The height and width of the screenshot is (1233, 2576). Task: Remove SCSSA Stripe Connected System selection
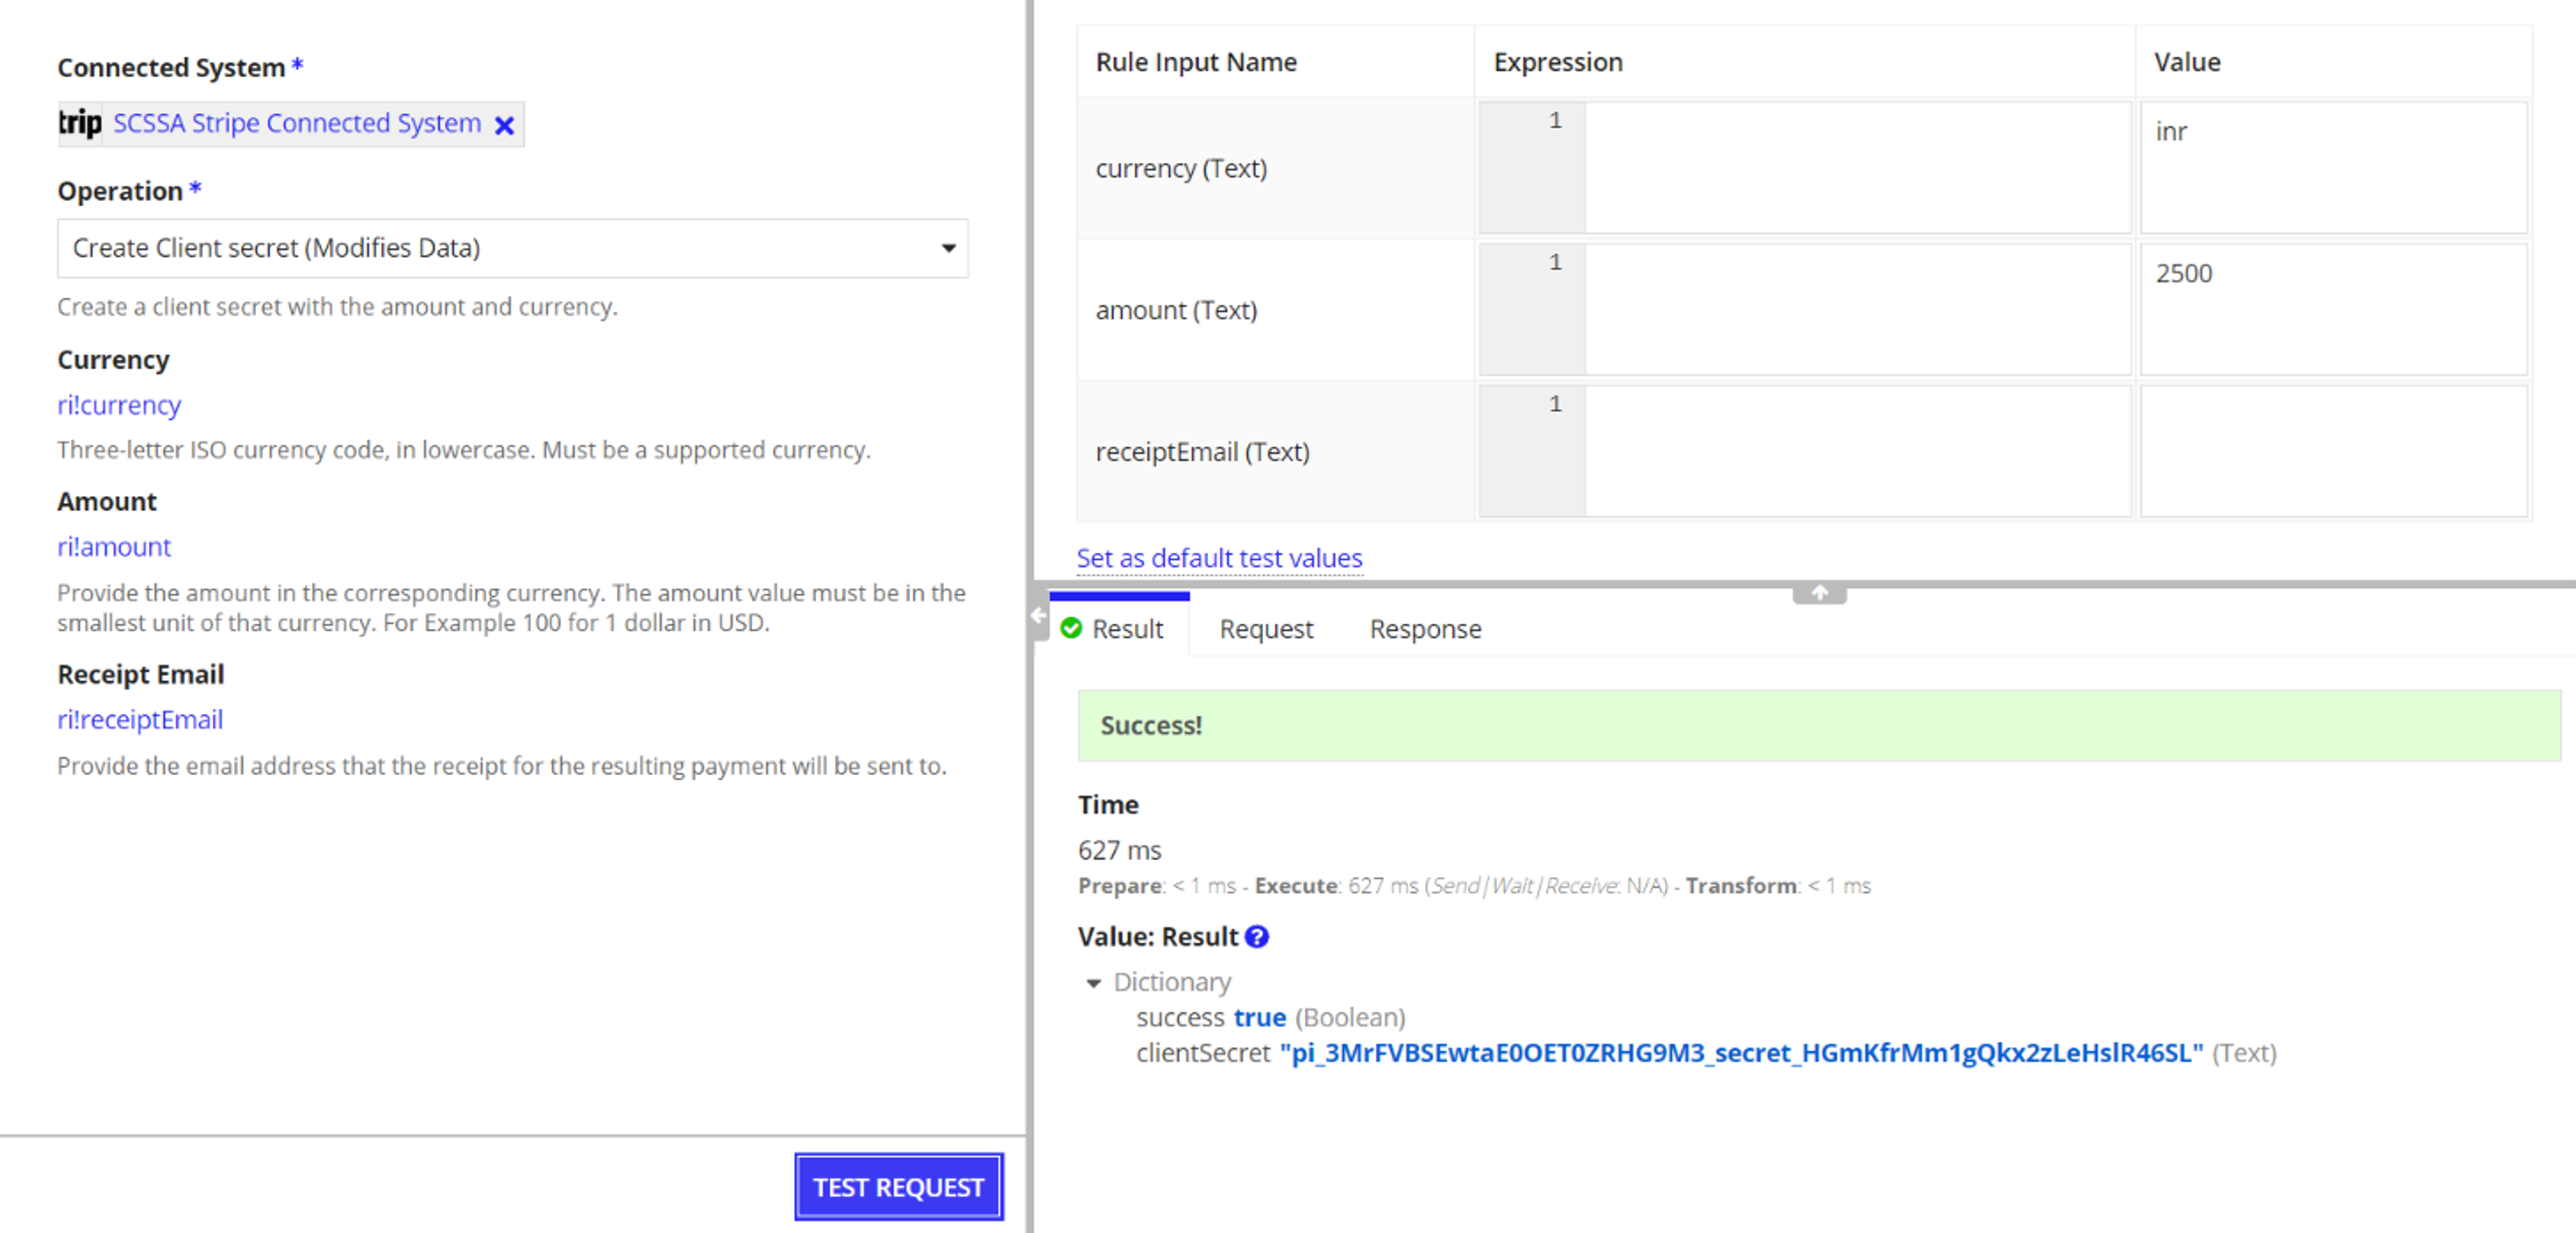pyautogui.click(x=504, y=125)
